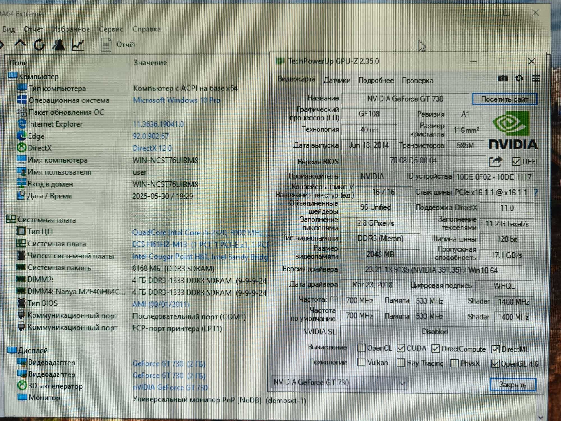The width and height of the screenshot is (561, 421).
Task: Switch to the Подробнее tab
Action: [376, 81]
